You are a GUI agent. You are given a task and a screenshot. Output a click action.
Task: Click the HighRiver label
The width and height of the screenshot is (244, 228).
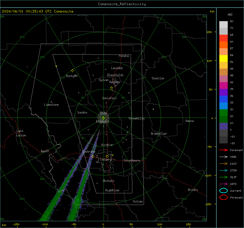pyautogui.click(x=113, y=190)
